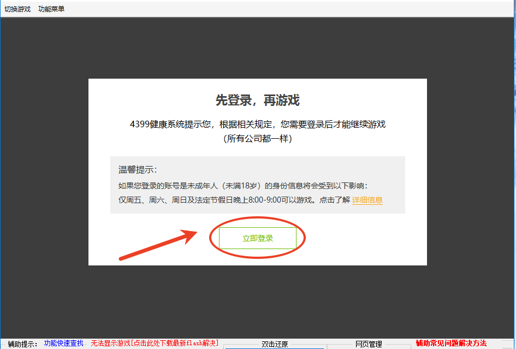
Task: Open the 功能菜单 menu
Action: (51, 8)
